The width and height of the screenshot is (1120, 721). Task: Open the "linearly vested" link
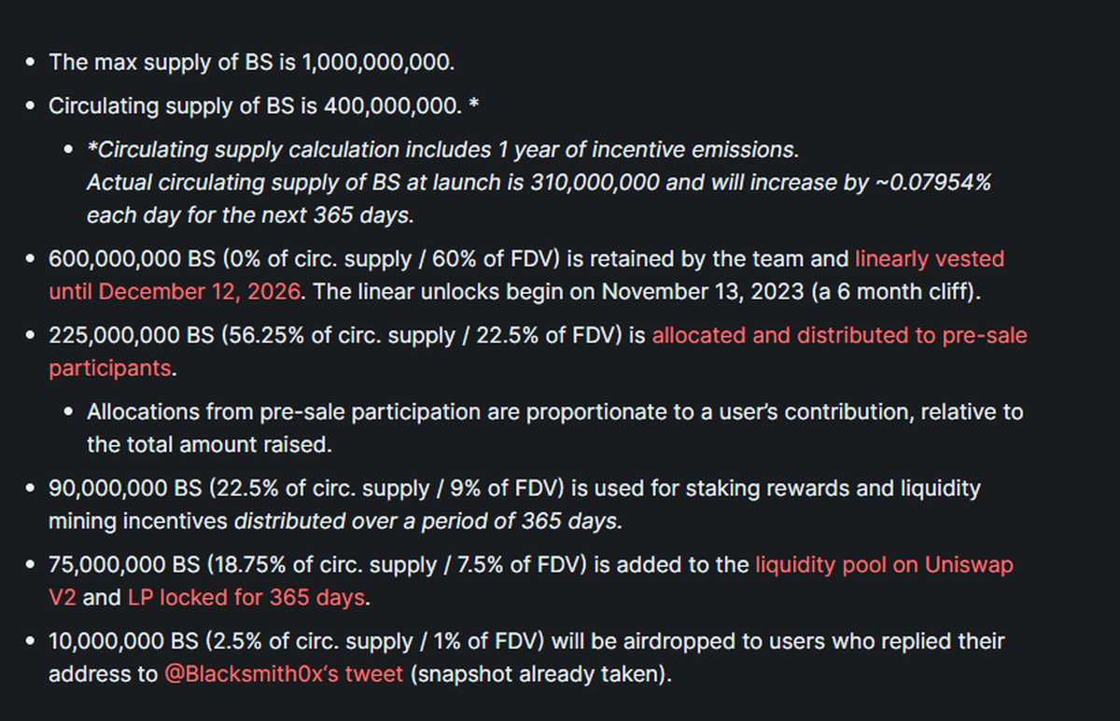(929, 258)
